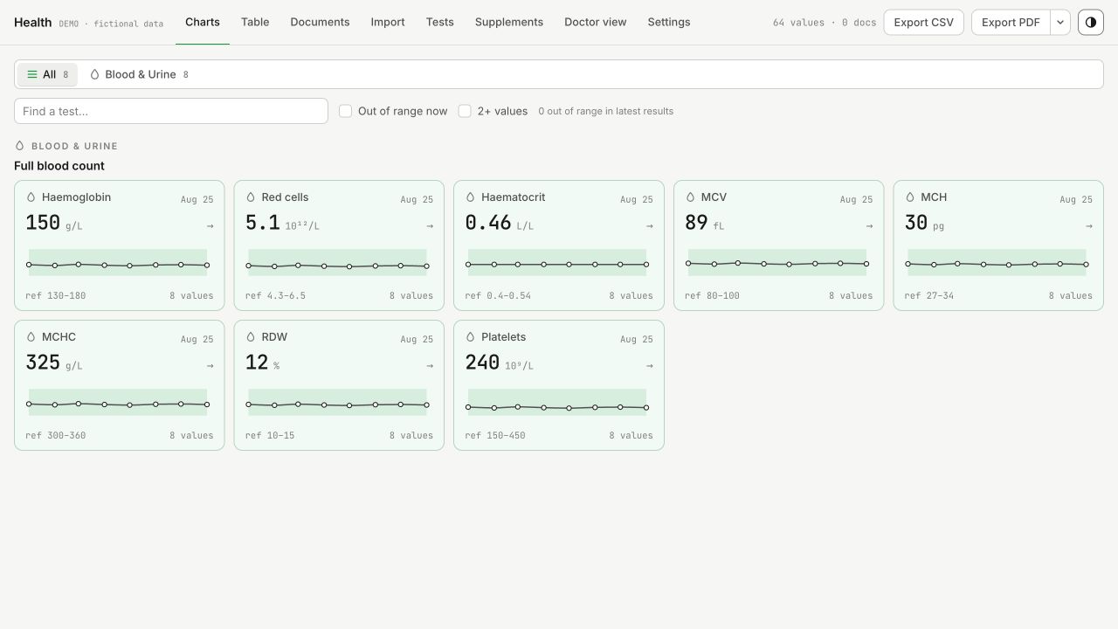Open the Export PDF dropdown arrow
Image resolution: width=1118 pixels, height=629 pixels.
(1060, 22)
